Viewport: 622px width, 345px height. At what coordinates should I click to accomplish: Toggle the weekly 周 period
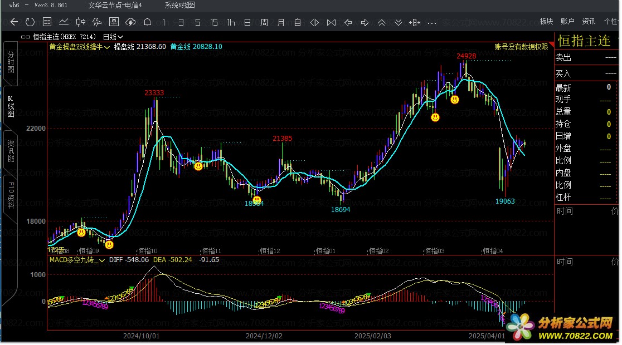tap(264, 22)
